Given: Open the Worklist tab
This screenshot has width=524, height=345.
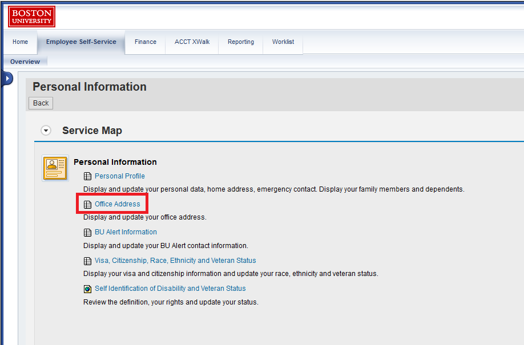Looking at the screenshot, I should [x=283, y=42].
